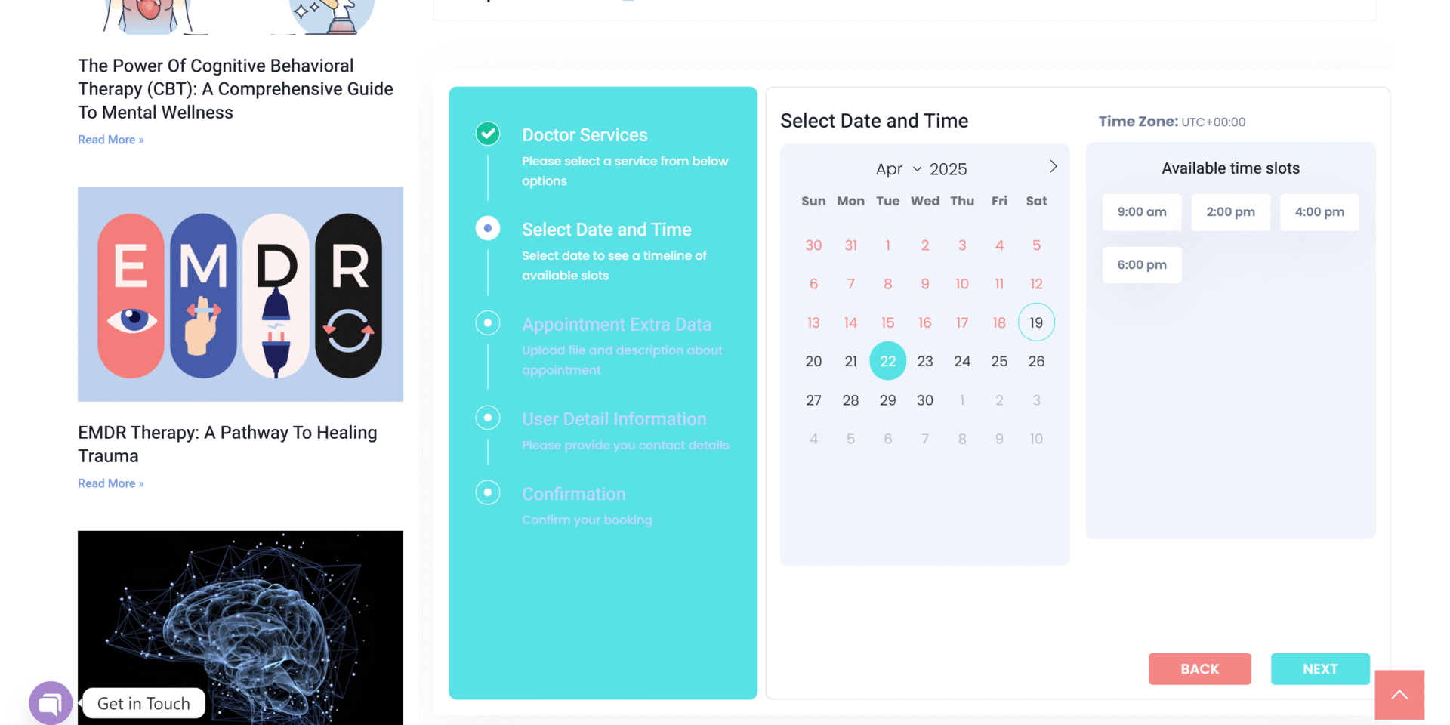The width and height of the screenshot is (1450, 725).
Task: Open the EMDR Therapy article thumbnail
Action: [240, 295]
